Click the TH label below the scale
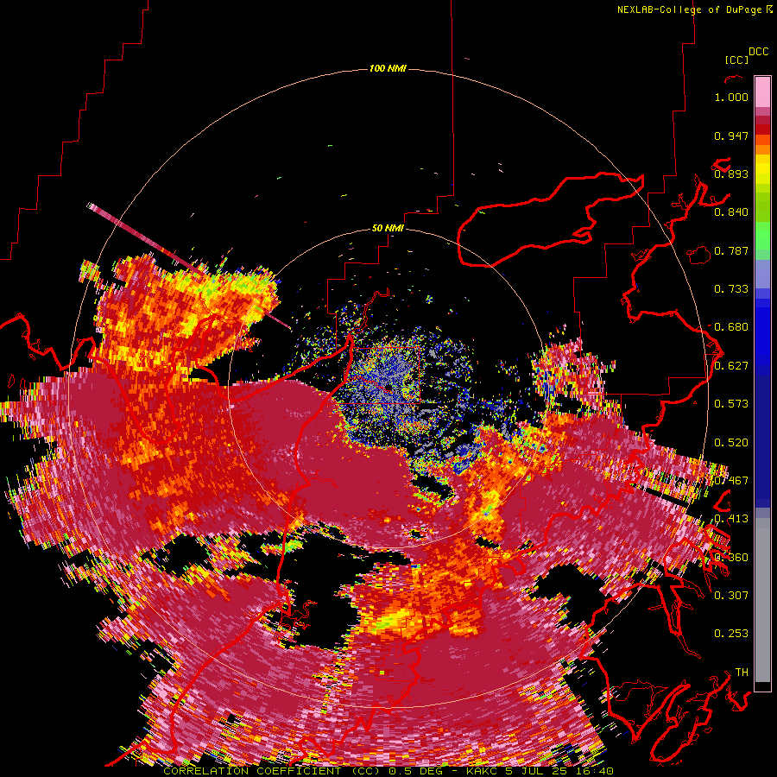This screenshot has width=777, height=777. [x=742, y=672]
